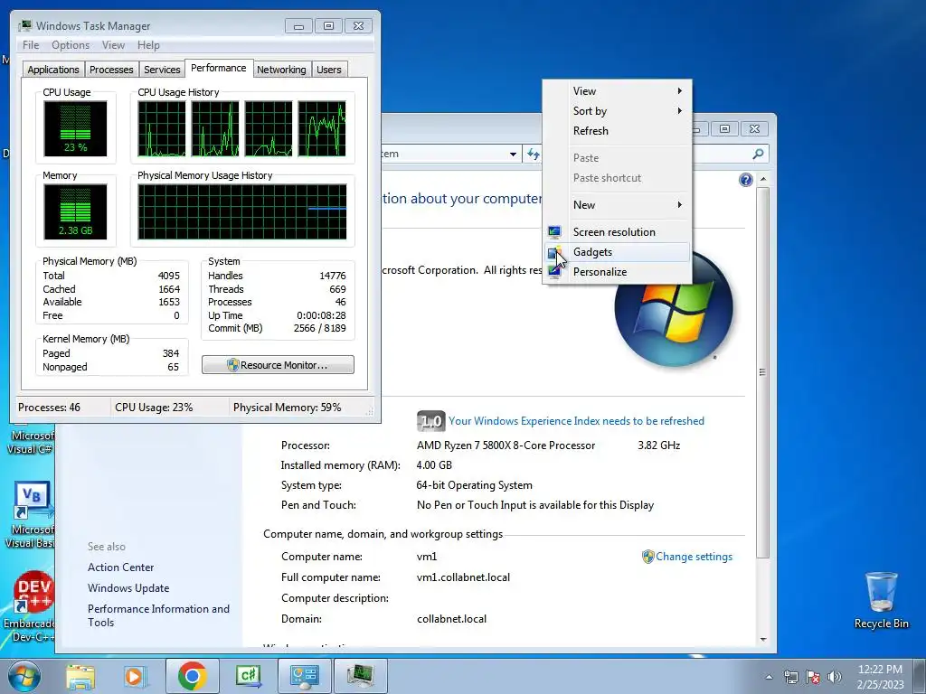Select the Performance tab
The height and width of the screenshot is (694, 926).
pyautogui.click(x=219, y=68)
